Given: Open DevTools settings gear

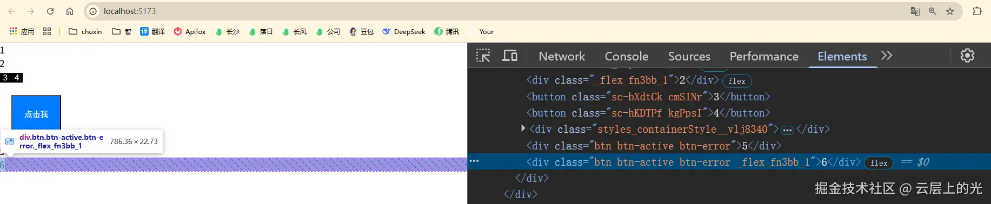Looking at the screenshot, I should (967, 56).
